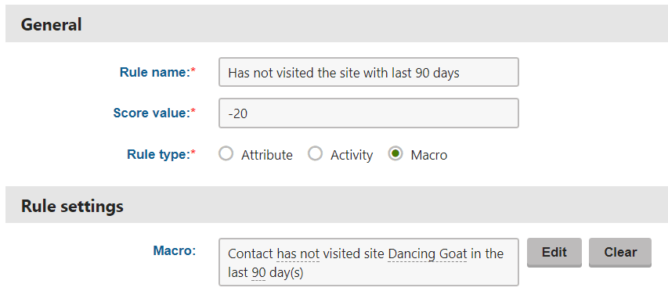The image size is (668, 302).
Task: Click the 'Attribute' text label beside its radio
Action: [267, 155]
